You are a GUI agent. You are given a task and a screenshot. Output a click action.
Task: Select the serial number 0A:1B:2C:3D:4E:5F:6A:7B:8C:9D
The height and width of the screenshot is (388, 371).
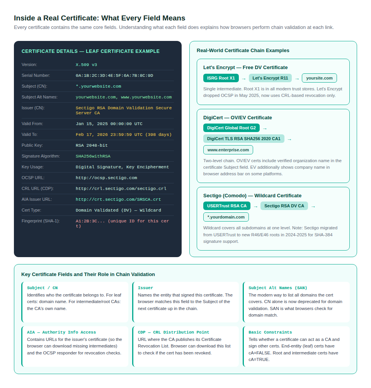point(114,75)
